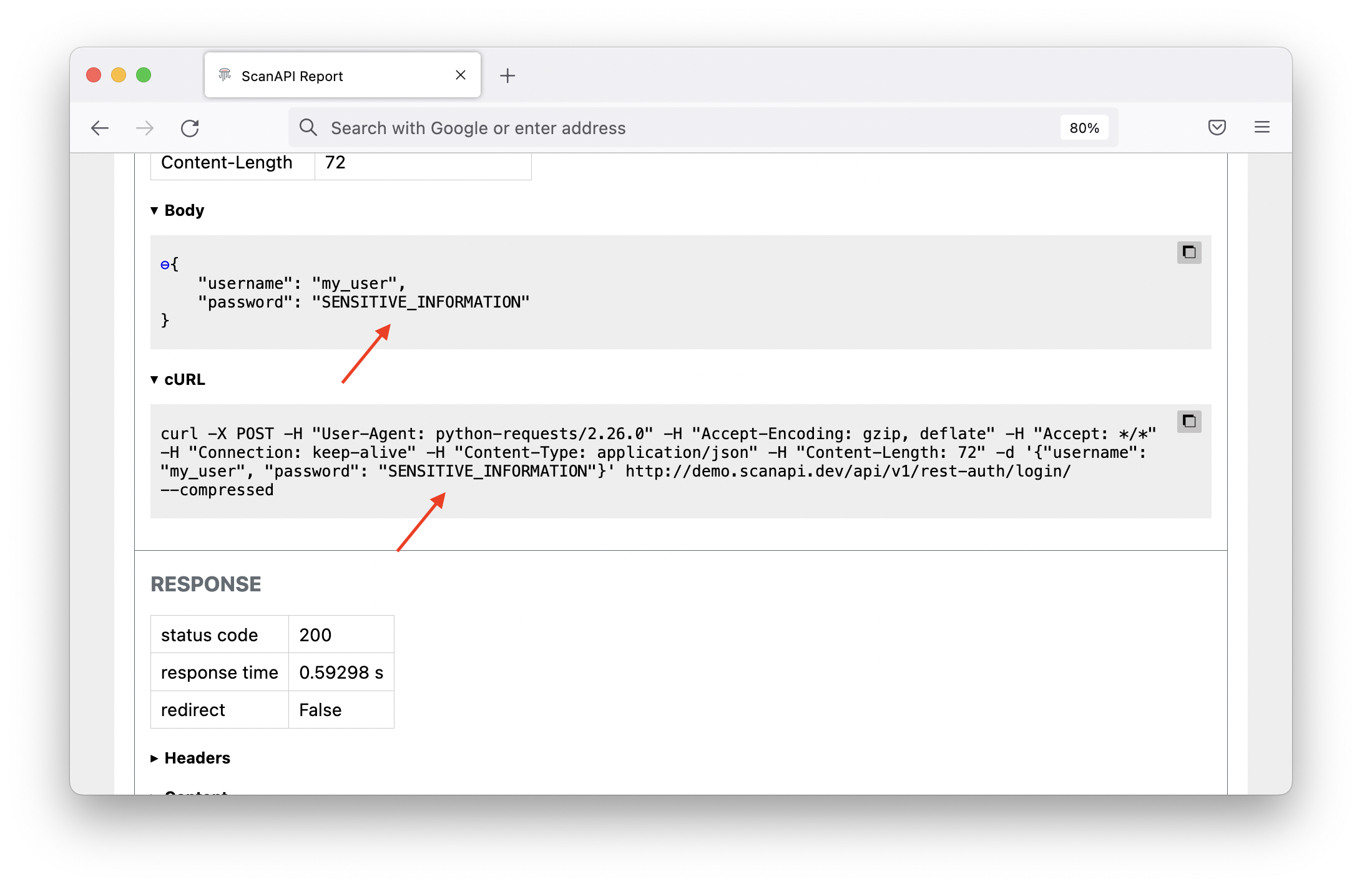Click the macOS green fullscreen window button
Image resolution: width=1362 pixels, height=887 pixels.
(144, 75)
